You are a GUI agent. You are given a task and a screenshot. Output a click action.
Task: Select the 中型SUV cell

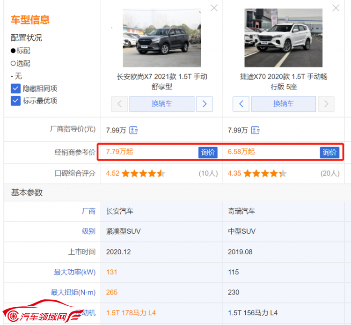pyautogui.click(x=284, y=231)
